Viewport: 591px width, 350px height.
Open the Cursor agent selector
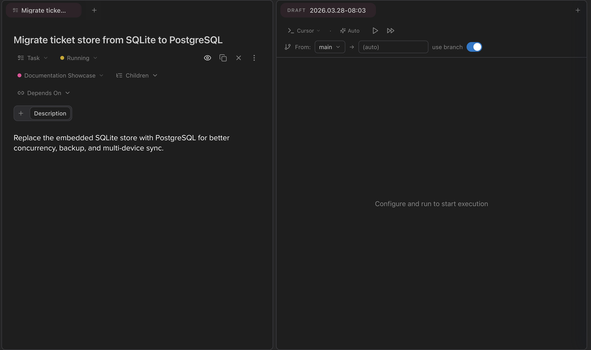point(304,31)
